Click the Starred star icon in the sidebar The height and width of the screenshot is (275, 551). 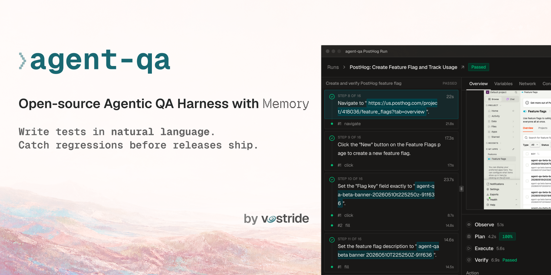[489, 137]
